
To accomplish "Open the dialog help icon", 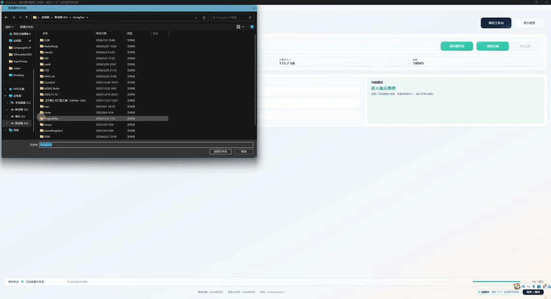I will [252, 27].
